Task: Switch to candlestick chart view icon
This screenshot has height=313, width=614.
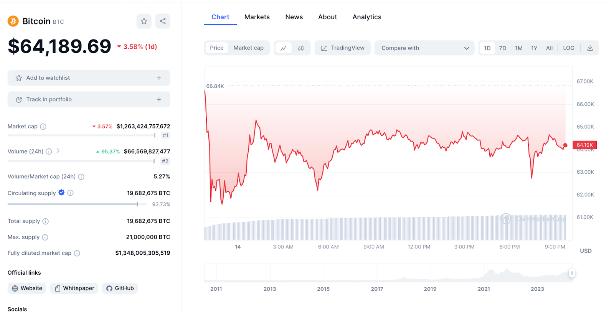Action: tap(301, 48)
